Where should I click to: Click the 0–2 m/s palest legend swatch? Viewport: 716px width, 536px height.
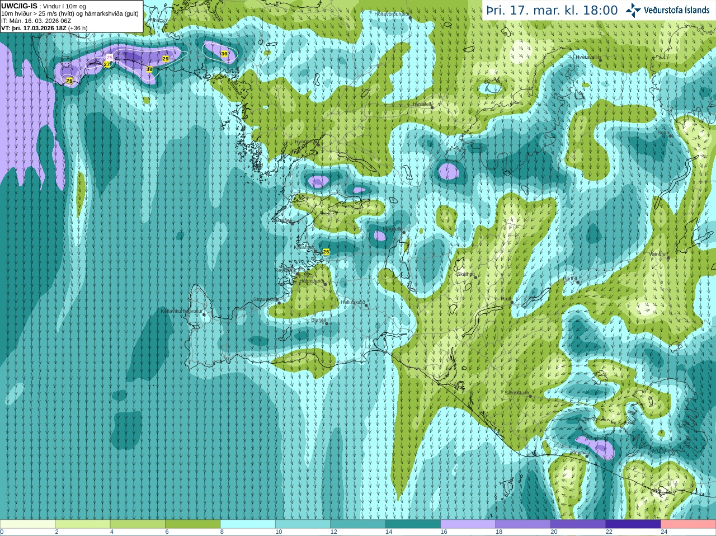click(x=27, y=525)
